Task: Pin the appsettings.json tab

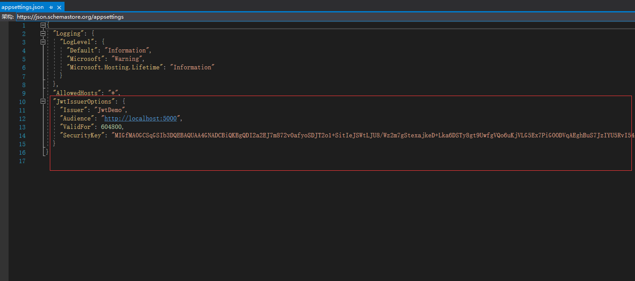Action: tap(51, 7)
